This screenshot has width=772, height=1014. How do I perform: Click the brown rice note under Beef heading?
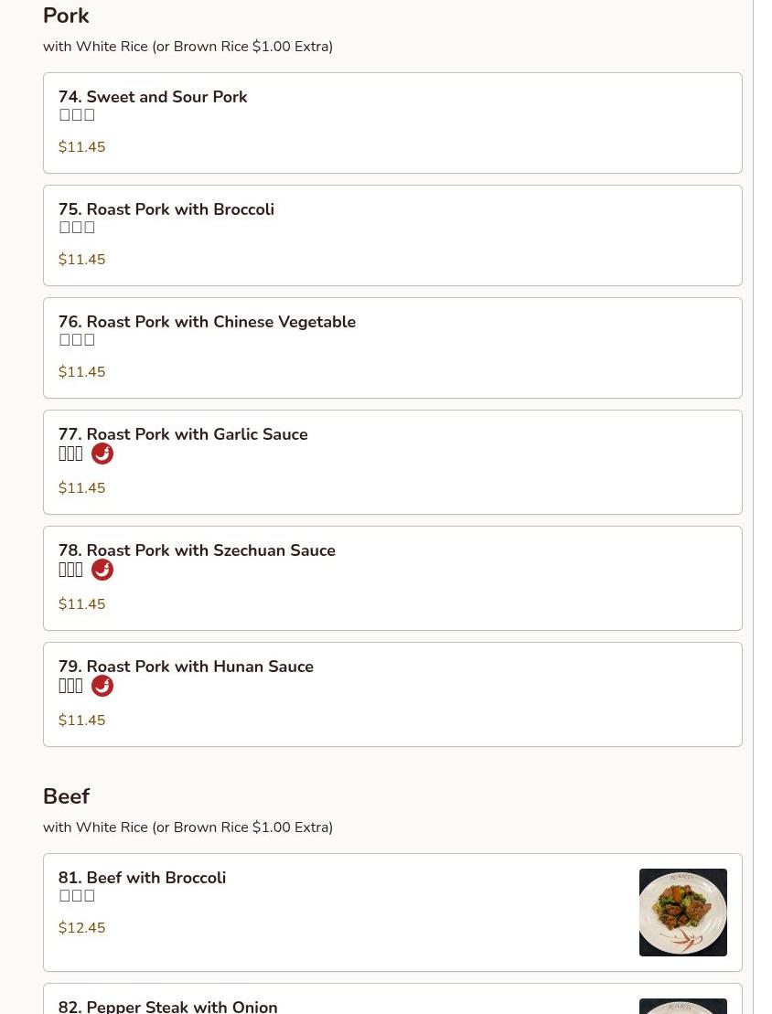(x=188, y=827)
